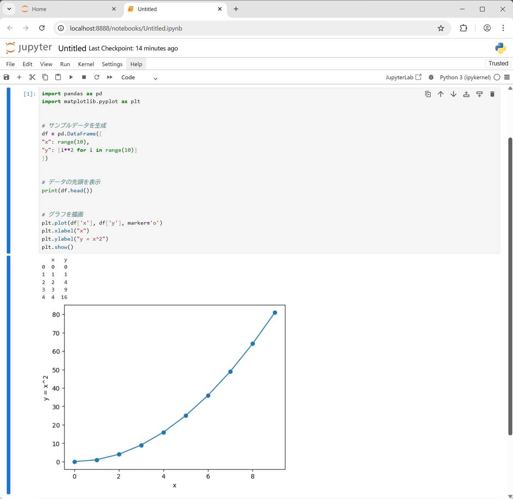Delete the cell with the trash icon
Image resolution: width=513 pixels, height=499 pixels.
coord(492,94)
